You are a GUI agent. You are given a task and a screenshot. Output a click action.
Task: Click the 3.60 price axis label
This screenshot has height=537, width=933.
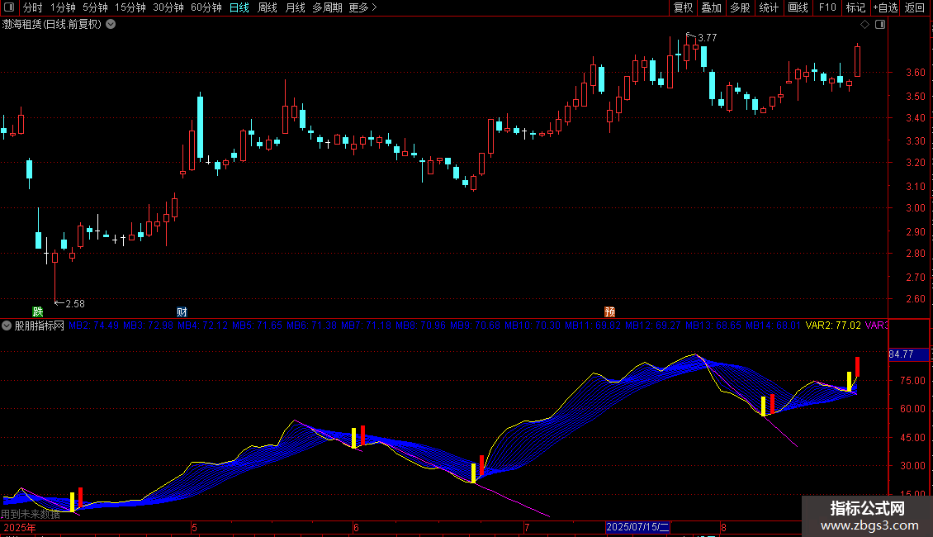[x=915, y=73]
